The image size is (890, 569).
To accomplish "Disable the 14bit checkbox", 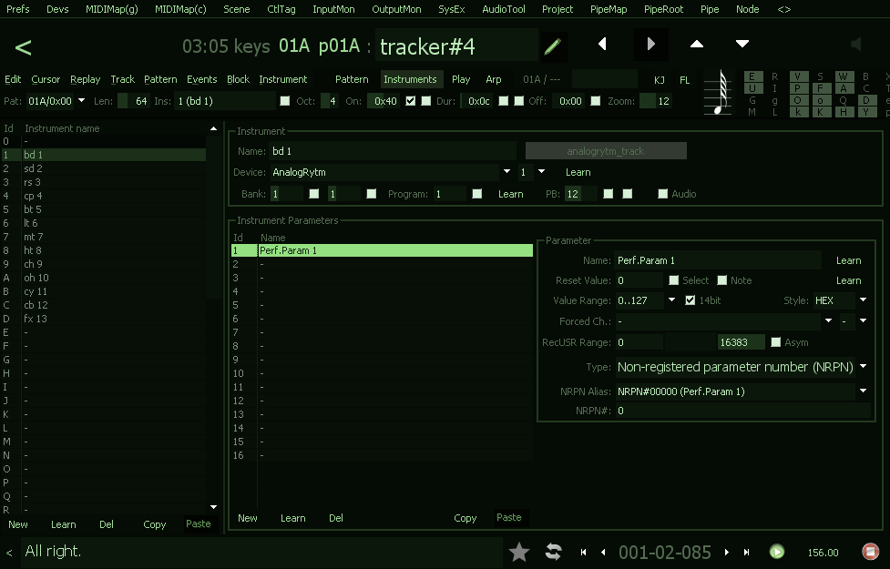I will pos(690,300).
